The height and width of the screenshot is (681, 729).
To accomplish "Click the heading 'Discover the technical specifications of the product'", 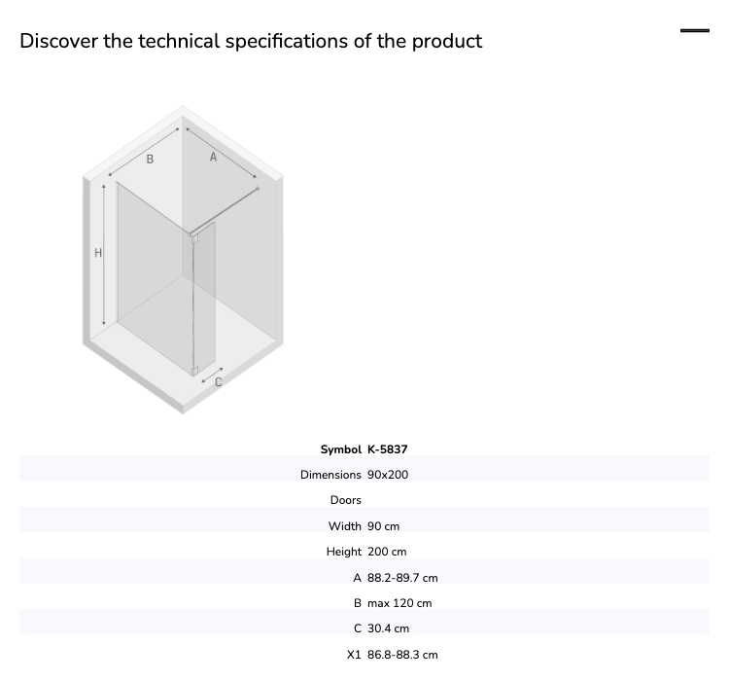I will pyautogui.click(x=251, y=41).
